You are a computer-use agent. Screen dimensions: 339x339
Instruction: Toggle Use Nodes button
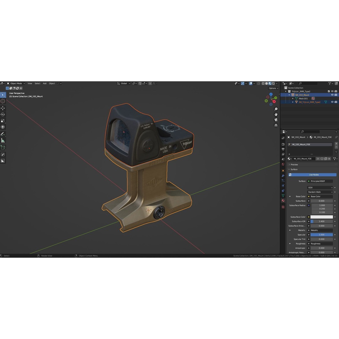tap(312, 175)
